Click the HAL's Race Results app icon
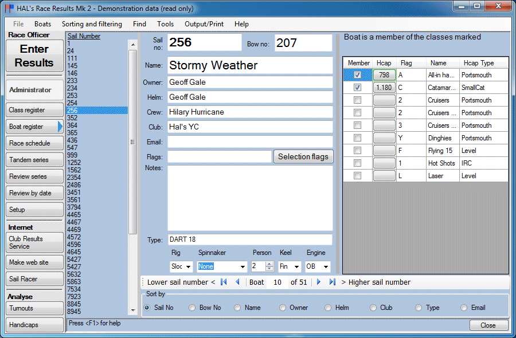The width and height of the screenshot is (516, 338). (x=10, y=9)
